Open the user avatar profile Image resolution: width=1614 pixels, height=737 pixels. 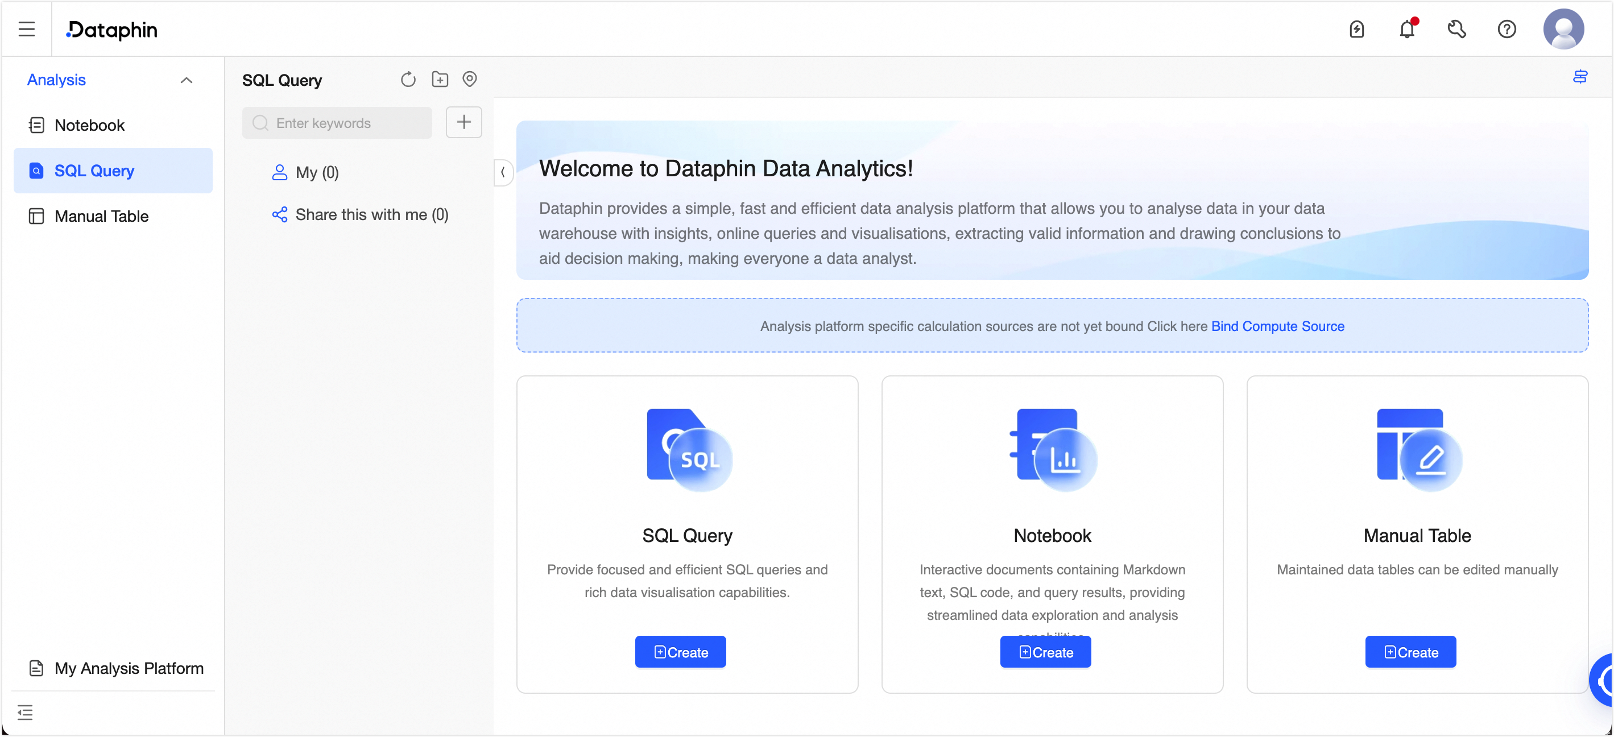(x=1563, y=30)
